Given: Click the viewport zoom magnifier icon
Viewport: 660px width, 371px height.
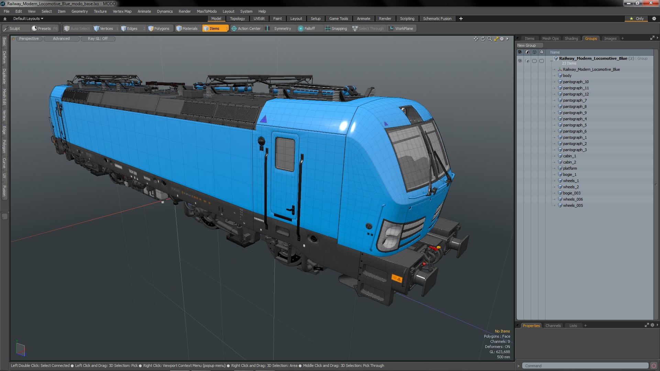Looking at the screenshot, I should click(489, 39).
